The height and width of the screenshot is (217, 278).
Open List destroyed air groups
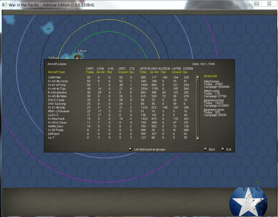click(x=149, y=149)
